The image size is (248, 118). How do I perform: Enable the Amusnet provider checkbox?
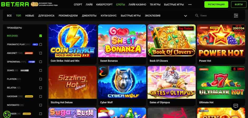(41, 53)
